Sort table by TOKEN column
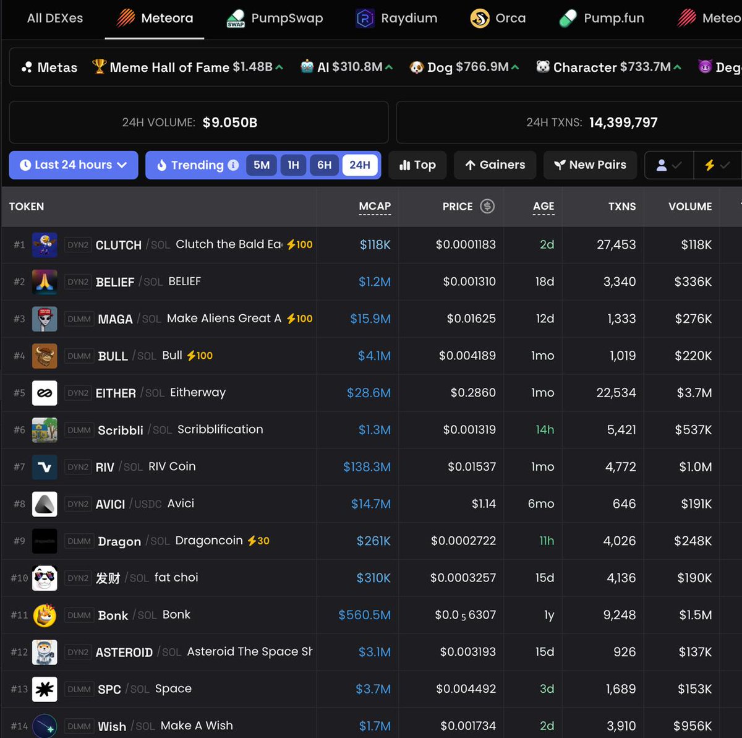Image resolution: width=742 pixels, height=738 pixels. point(27,207)
